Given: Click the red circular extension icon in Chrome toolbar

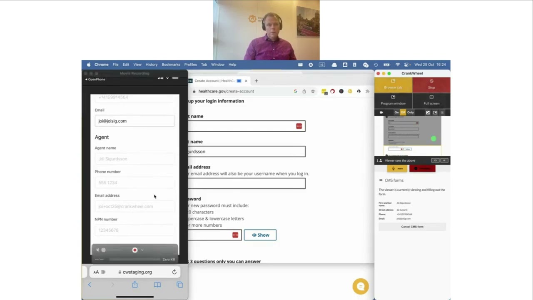Looking at the screenshot, I should pyautogui.click(x=332, y=91).
